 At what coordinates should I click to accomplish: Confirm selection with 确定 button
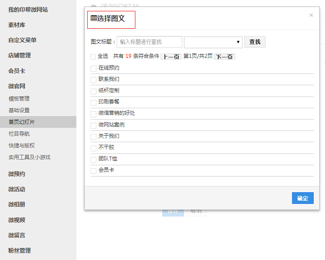[302, 198]
